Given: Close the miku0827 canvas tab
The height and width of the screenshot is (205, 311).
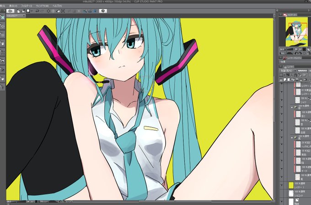Looking at the screenshot, I should [24, 16].
